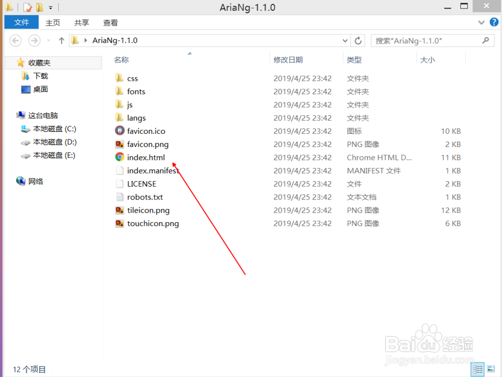The height and width of the screenshot is (377, 502).
Task: Open 桌面 in the sidebar
Action: tap(41, 89)
